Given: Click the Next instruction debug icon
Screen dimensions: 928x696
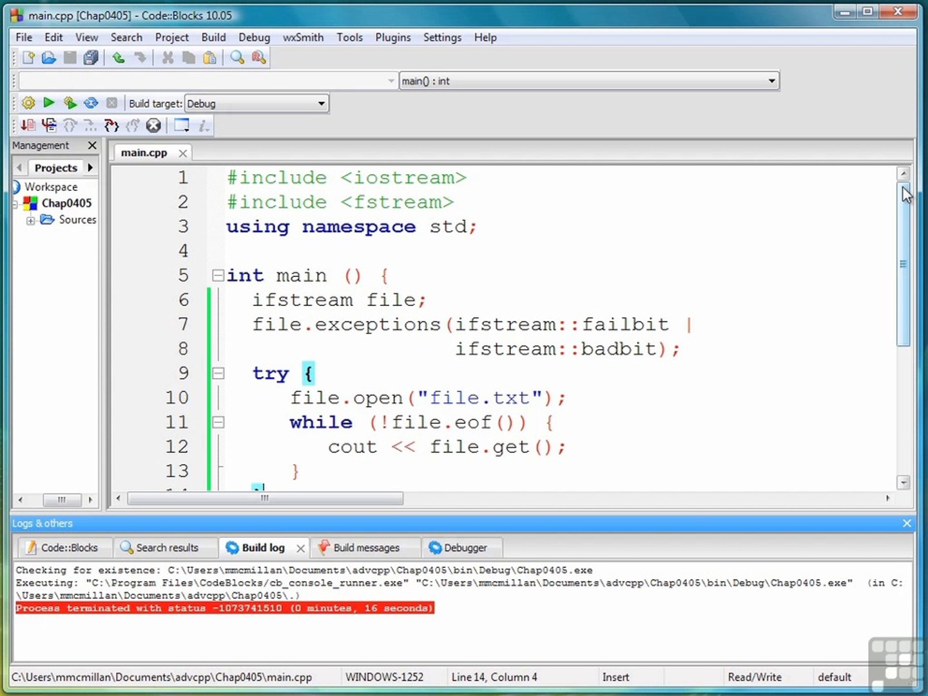Looking at the screenshot, I should (x=90, y=125).
